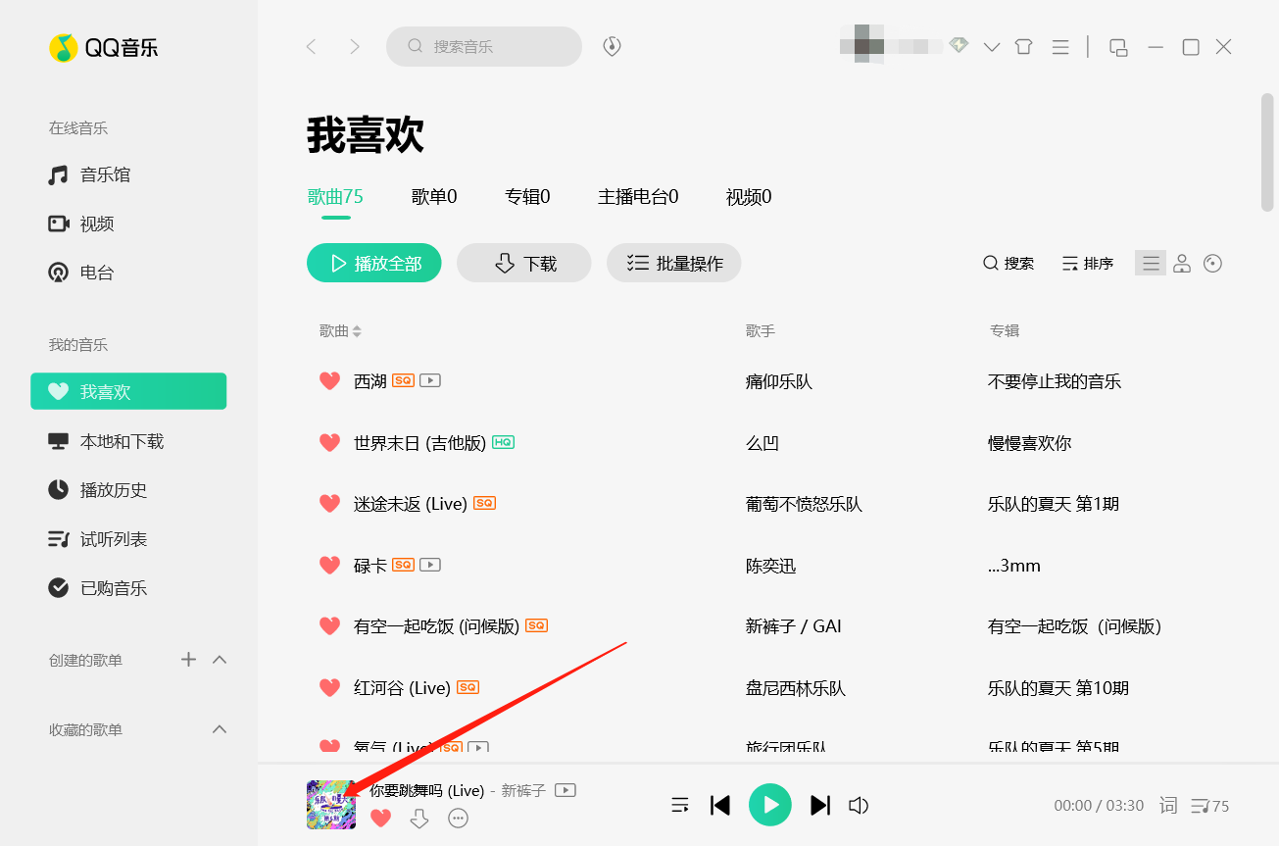Collapse the 收藏的歌单 section

[x=220, y=729]
